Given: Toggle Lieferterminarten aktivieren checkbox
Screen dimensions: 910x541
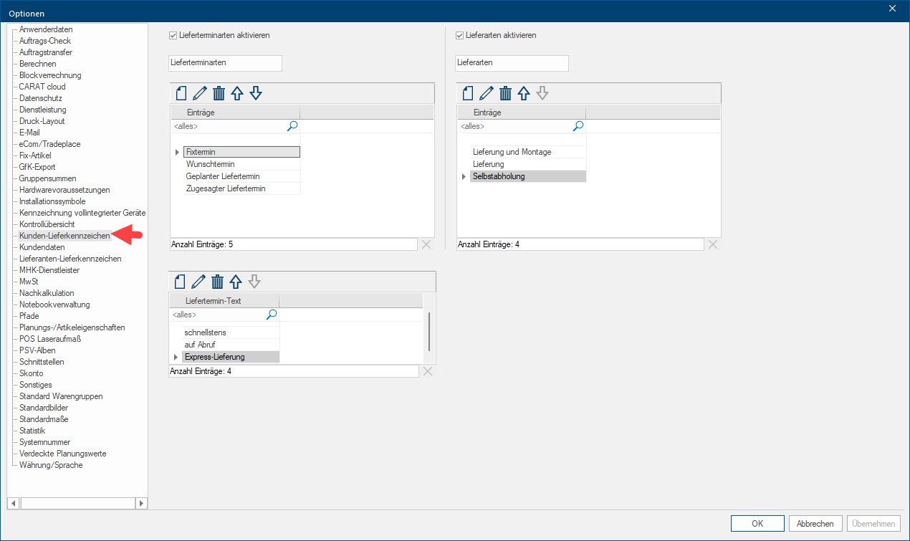Looking at the screenshot, I should (x=173, y=35).
